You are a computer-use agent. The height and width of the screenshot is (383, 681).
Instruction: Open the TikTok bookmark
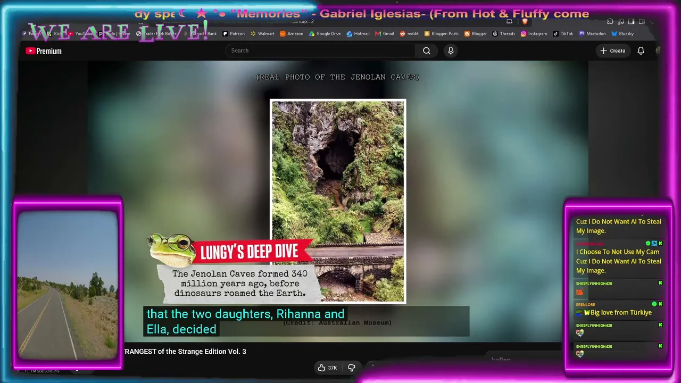(563, 34)
